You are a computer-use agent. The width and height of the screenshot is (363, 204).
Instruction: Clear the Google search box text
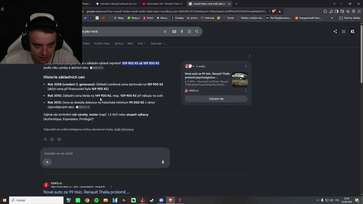pos(165,31)
